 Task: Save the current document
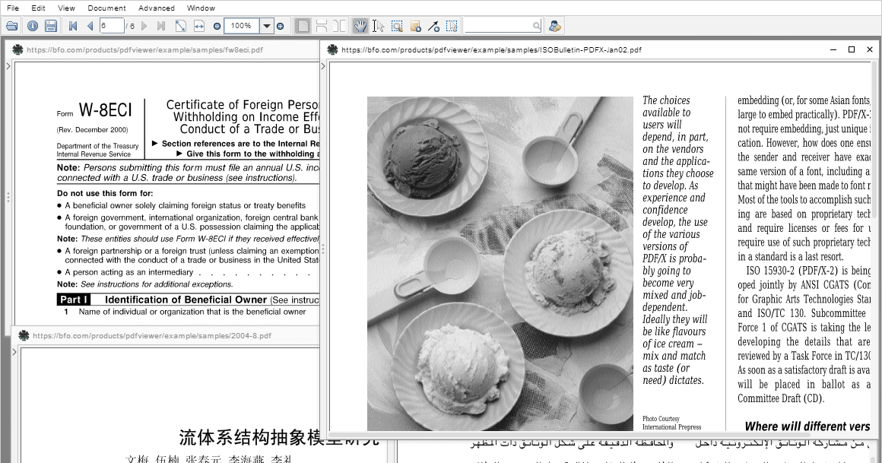click(x=51, y=25)
